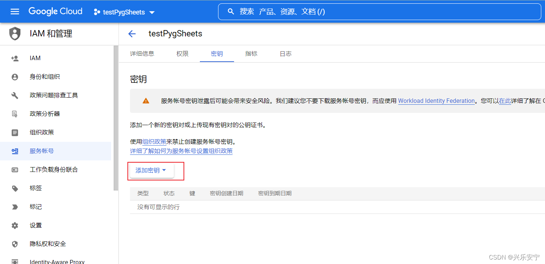Click the 身份和组织 account icon
This screenshot has height=264, width=545.
(x=15, y=77)
